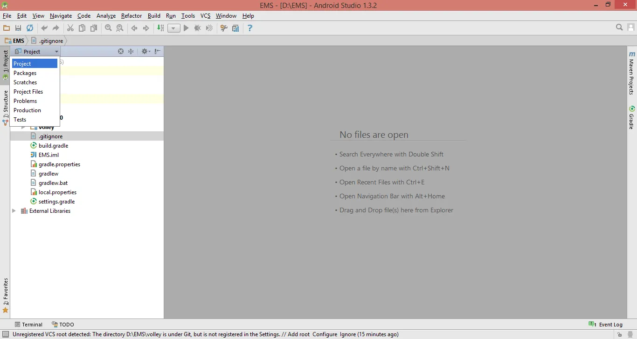This screenshot has width=637, height=339.
Task: Choose Packages from the view list
Action: [x=35, y=73]
